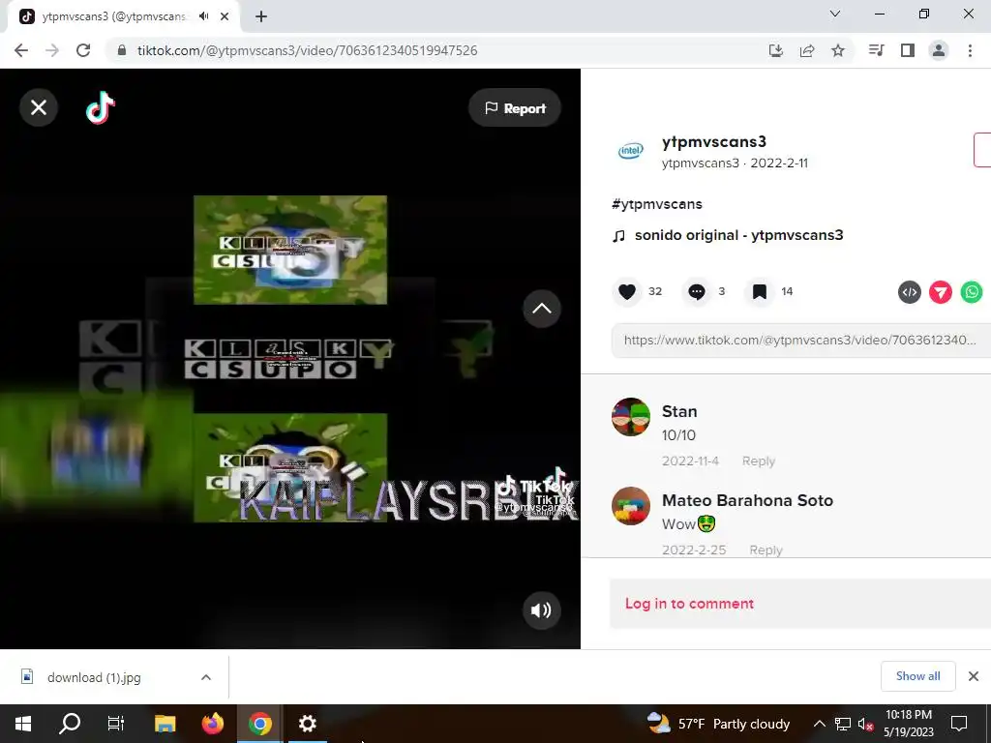This screenshot has height=743, width=991.
Task: Close the ytpmvscans3 tab
Action: [x=225, y=16]
